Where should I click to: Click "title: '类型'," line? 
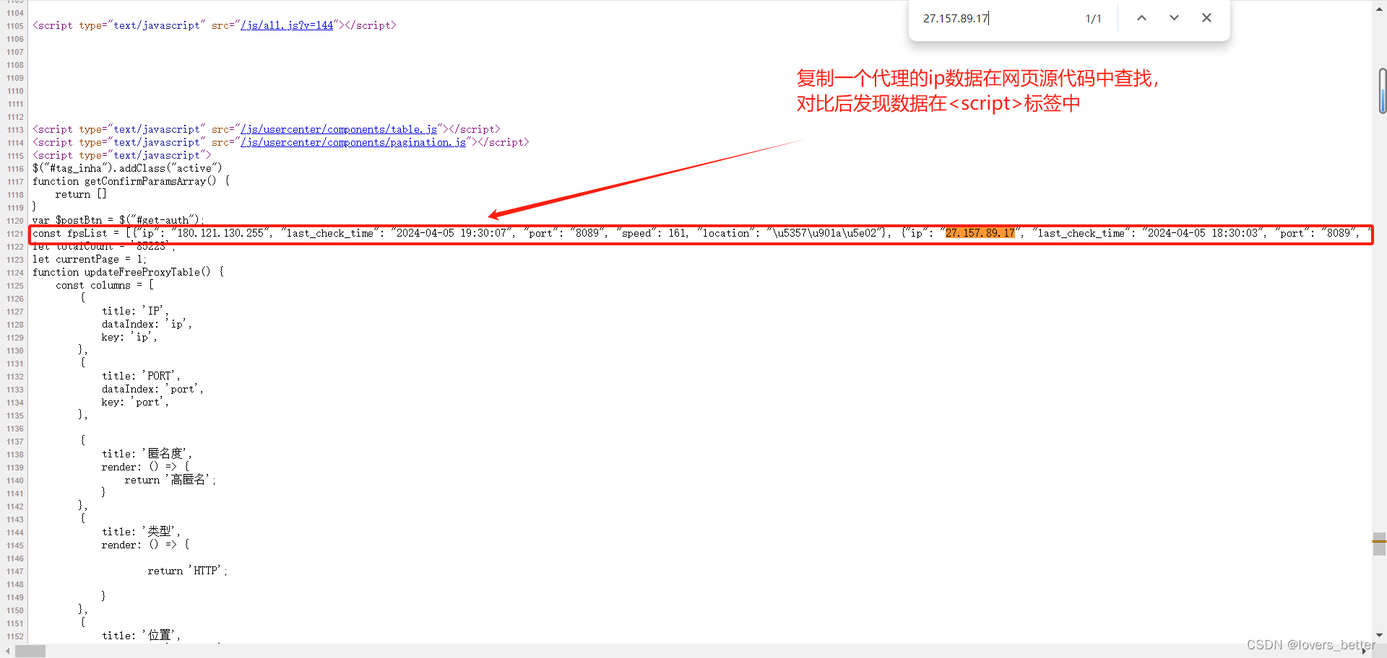[x=141, y=532]
